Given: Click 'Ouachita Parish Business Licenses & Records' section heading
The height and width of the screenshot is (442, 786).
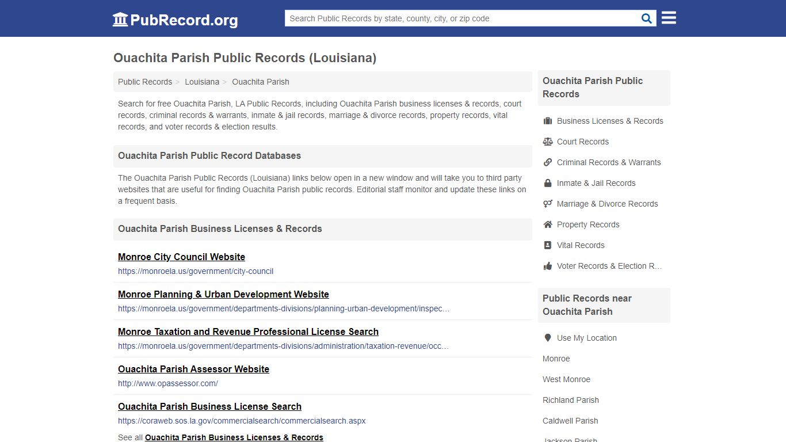Looking at the screenshot, I should pos(220,228).
